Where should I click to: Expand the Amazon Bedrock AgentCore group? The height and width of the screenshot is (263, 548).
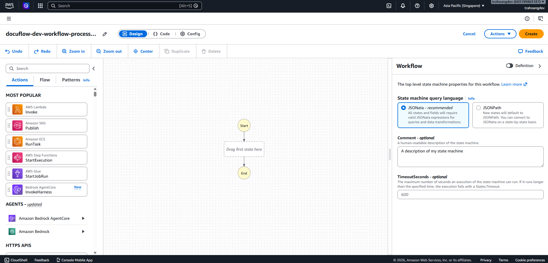83,218
